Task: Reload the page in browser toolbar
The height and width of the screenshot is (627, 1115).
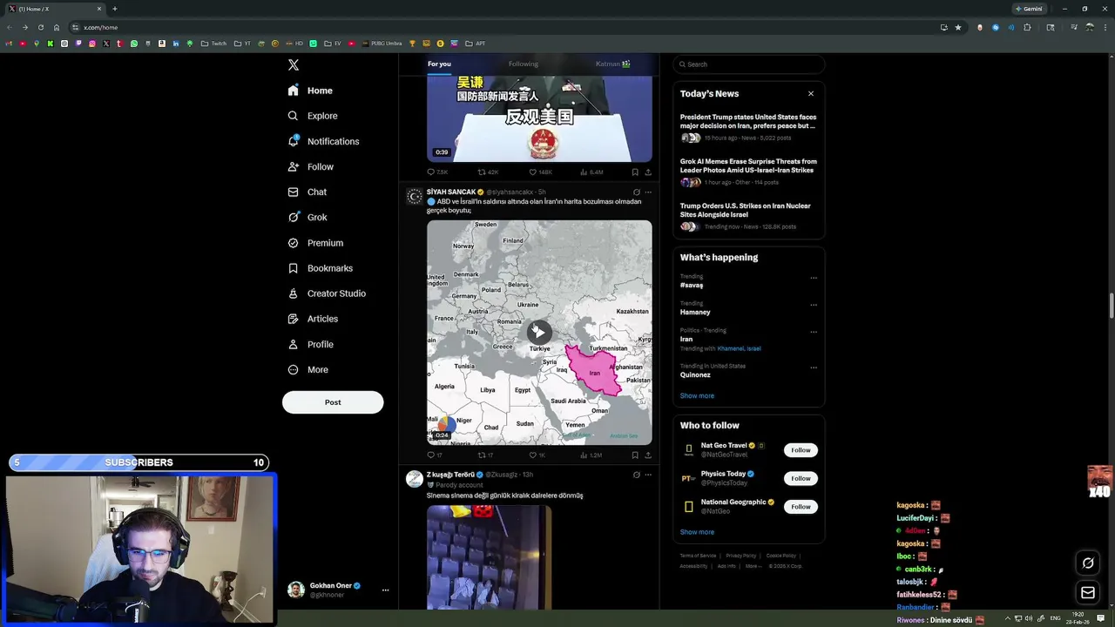Action: point(40,27)
